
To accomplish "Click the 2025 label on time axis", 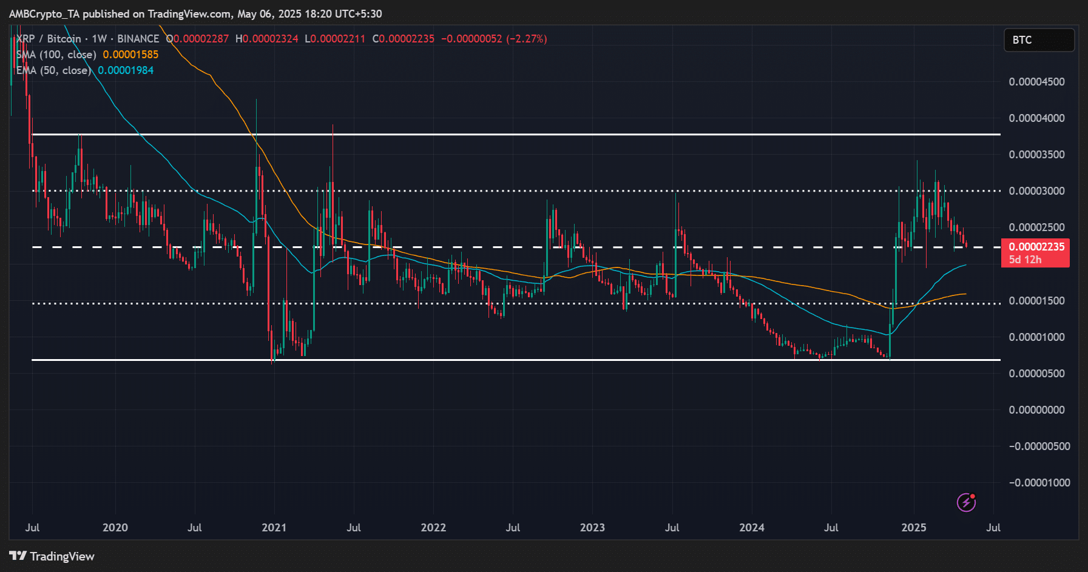I will point(913,527).
